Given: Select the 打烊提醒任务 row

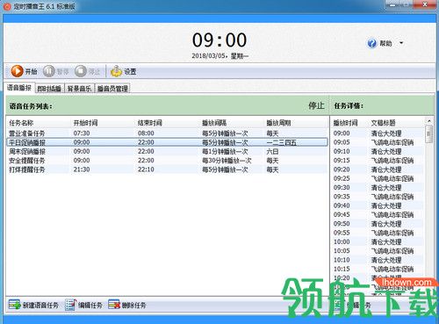Looking at the screenshot, I should pyautogui.click(x=167, y=169).
